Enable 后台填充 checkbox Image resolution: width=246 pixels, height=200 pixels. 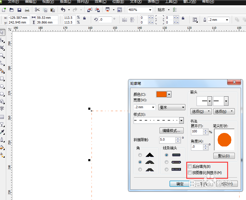190,166
